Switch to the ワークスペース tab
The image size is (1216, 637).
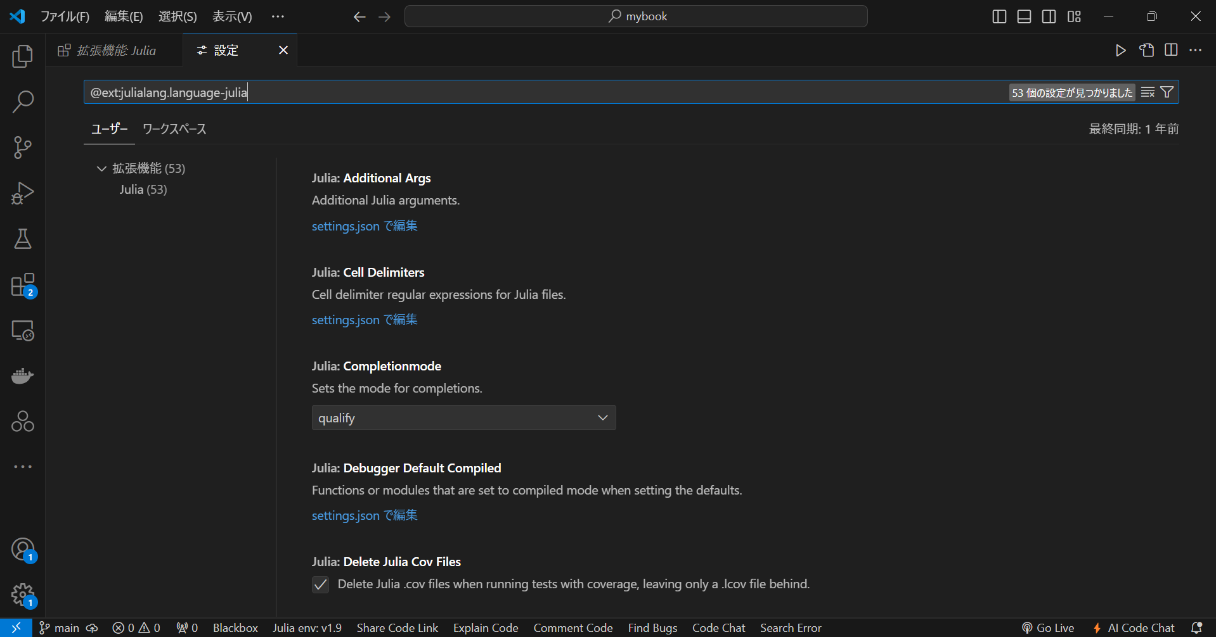coord(174,129)
